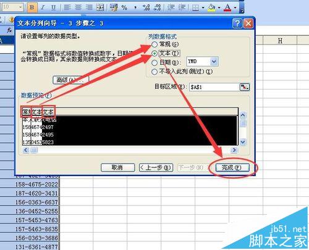The height and width of the screenshot is (250, 309).
Task: Apply red Font Color
Action: (227, 7)
